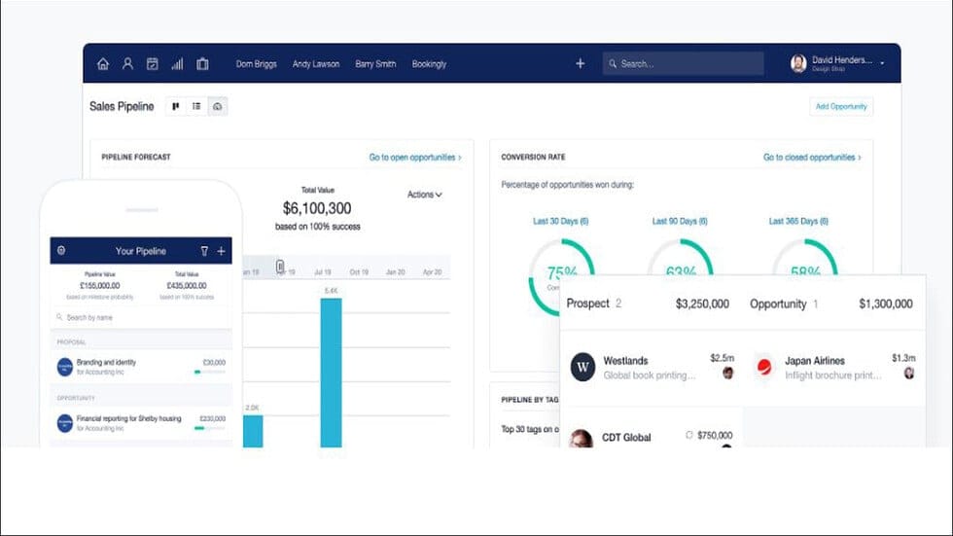The image size is (953, 536).
Task: Click the 58% conversion gauge
Action: click(805, 258)
